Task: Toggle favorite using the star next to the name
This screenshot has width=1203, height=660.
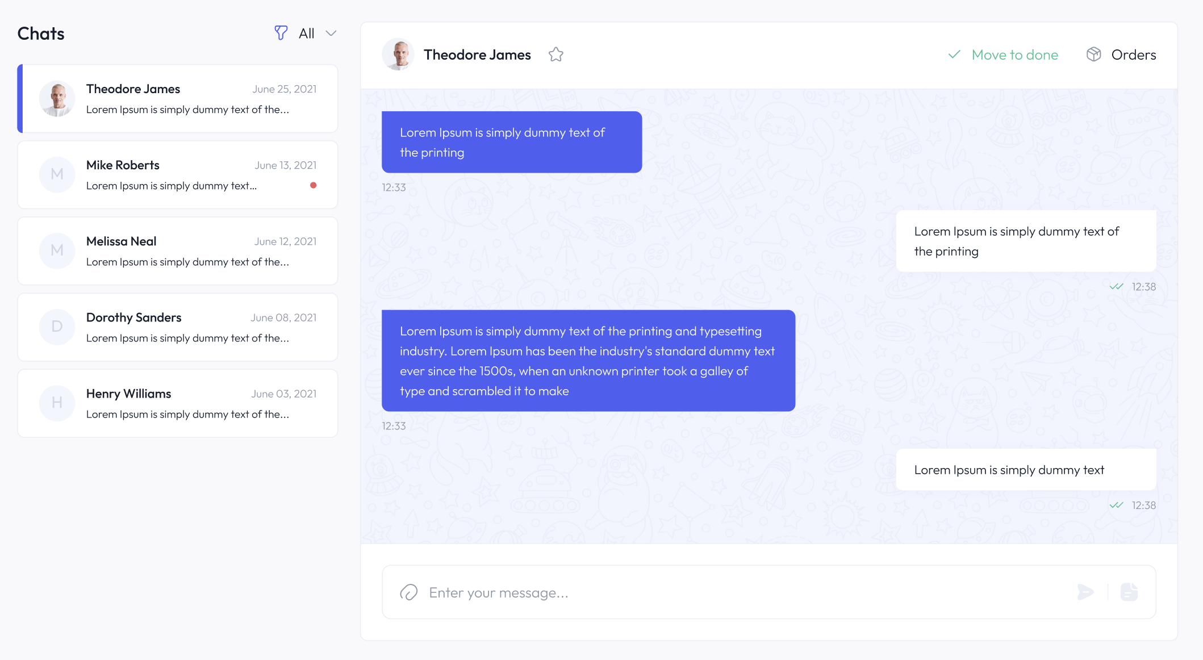Action: point(555,54)
